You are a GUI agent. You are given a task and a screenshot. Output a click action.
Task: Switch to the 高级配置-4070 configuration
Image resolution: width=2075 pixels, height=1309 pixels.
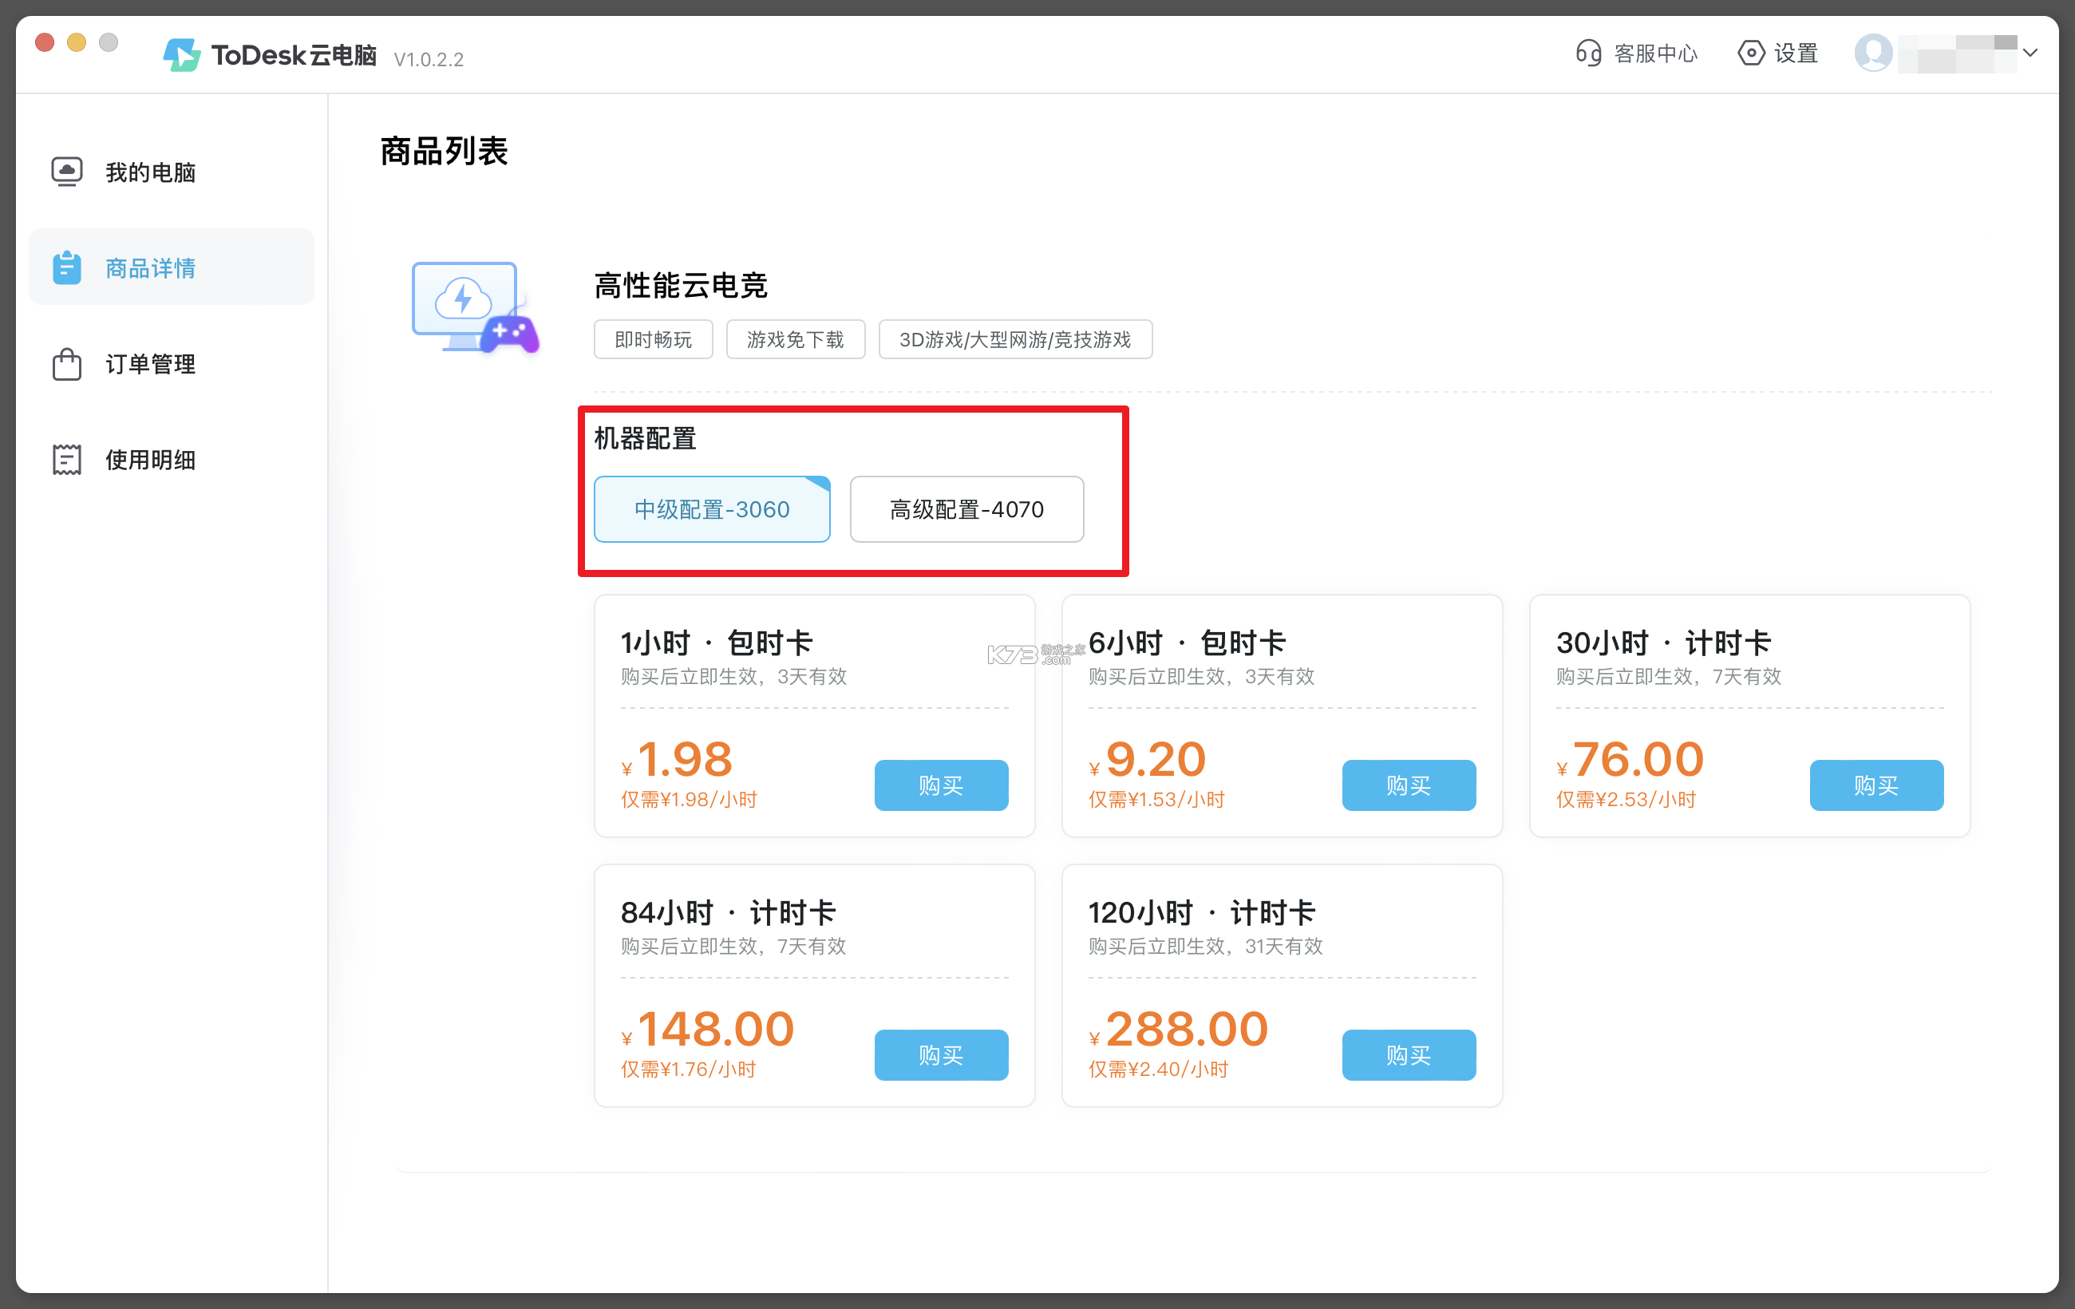point(966,509)
